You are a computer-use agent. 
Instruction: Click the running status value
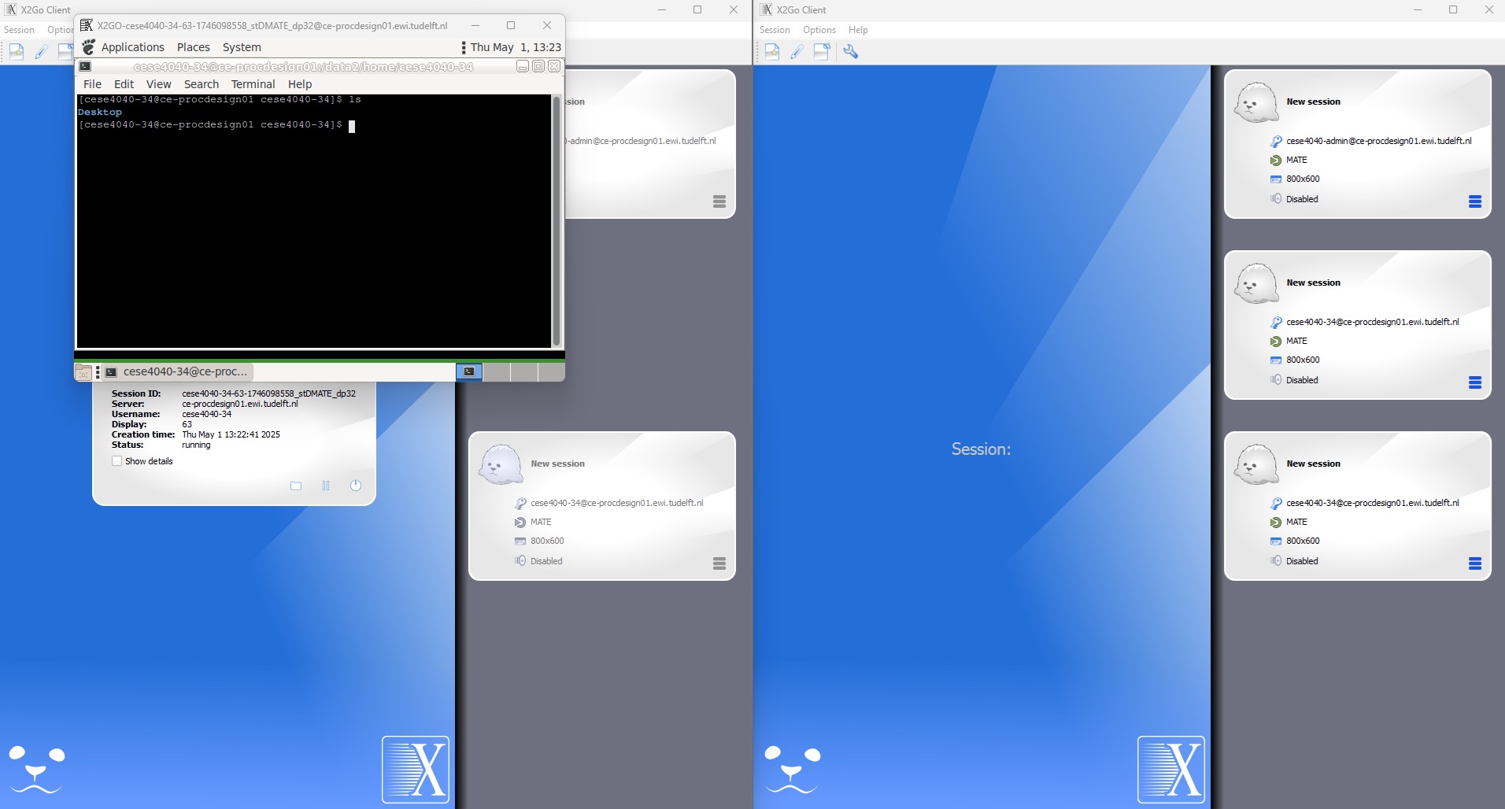coord(196,445)
